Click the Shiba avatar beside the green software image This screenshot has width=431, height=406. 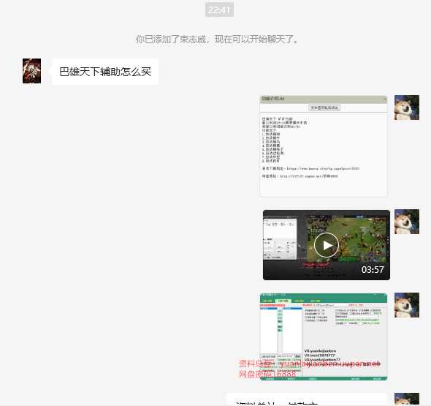click(x=407, y=305)
